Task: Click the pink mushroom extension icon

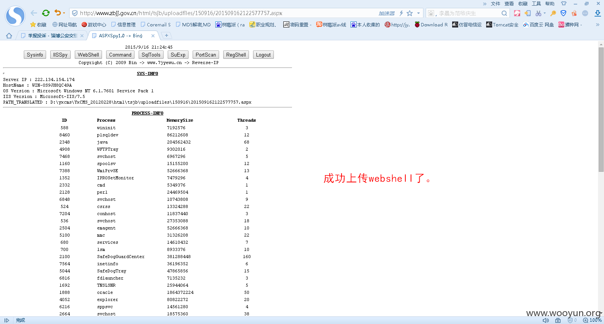Action: click(x=517, y=13)
